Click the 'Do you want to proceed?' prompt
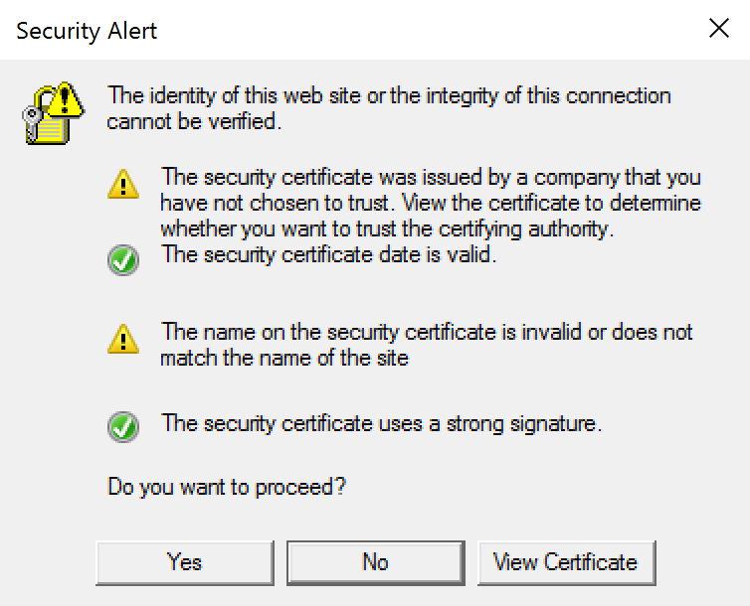The image size is (750, 606). (x=227, y=487)
